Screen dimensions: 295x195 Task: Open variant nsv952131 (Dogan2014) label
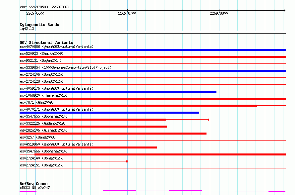pyautogui.click(x=41, y=60)
